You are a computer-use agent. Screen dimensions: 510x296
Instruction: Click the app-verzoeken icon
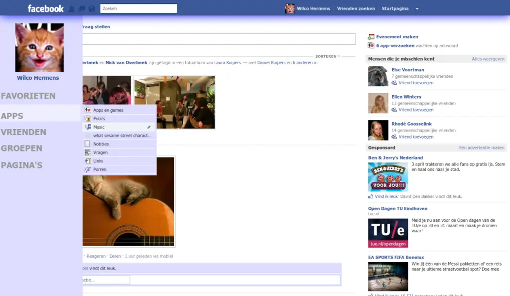[x=371, y=46]
